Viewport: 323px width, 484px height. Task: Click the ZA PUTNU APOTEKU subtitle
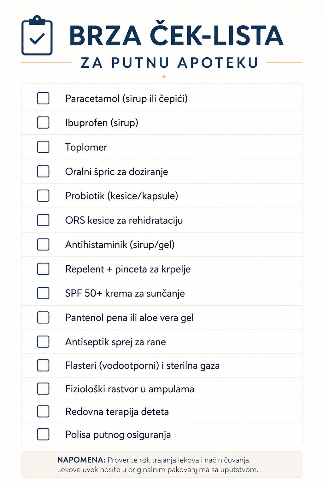170,63
